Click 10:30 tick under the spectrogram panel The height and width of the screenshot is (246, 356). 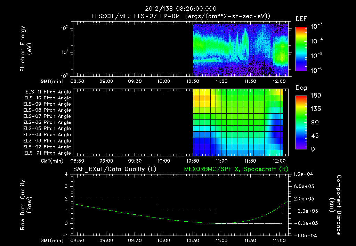(x=193, y=81)
